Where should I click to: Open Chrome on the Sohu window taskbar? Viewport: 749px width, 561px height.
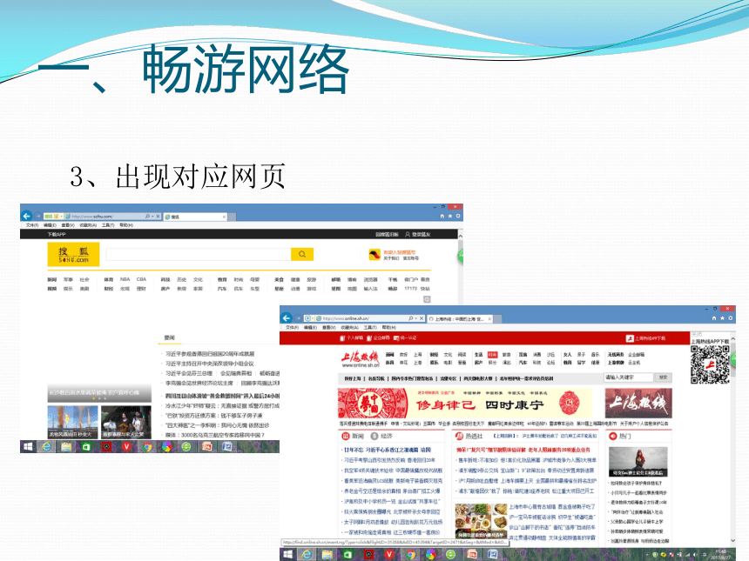click(x=147, y=446)
